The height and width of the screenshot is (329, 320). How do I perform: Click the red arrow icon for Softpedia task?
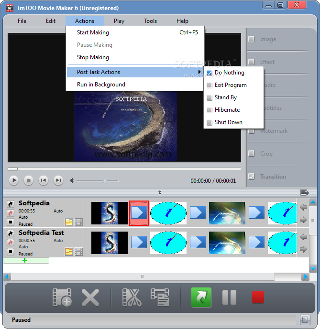coord(11,213)
